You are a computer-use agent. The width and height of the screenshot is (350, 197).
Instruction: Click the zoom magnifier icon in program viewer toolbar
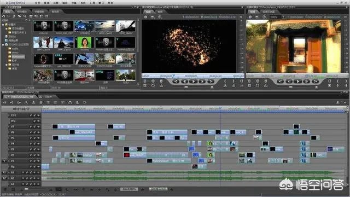point(264,17)
